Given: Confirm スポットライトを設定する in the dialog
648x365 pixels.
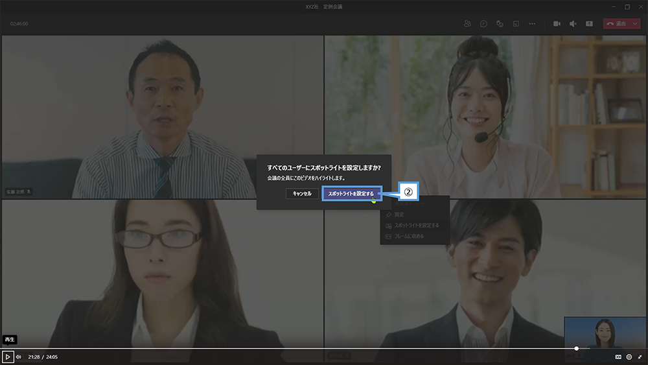Looking at the screenshot, I should click(351, 193).
